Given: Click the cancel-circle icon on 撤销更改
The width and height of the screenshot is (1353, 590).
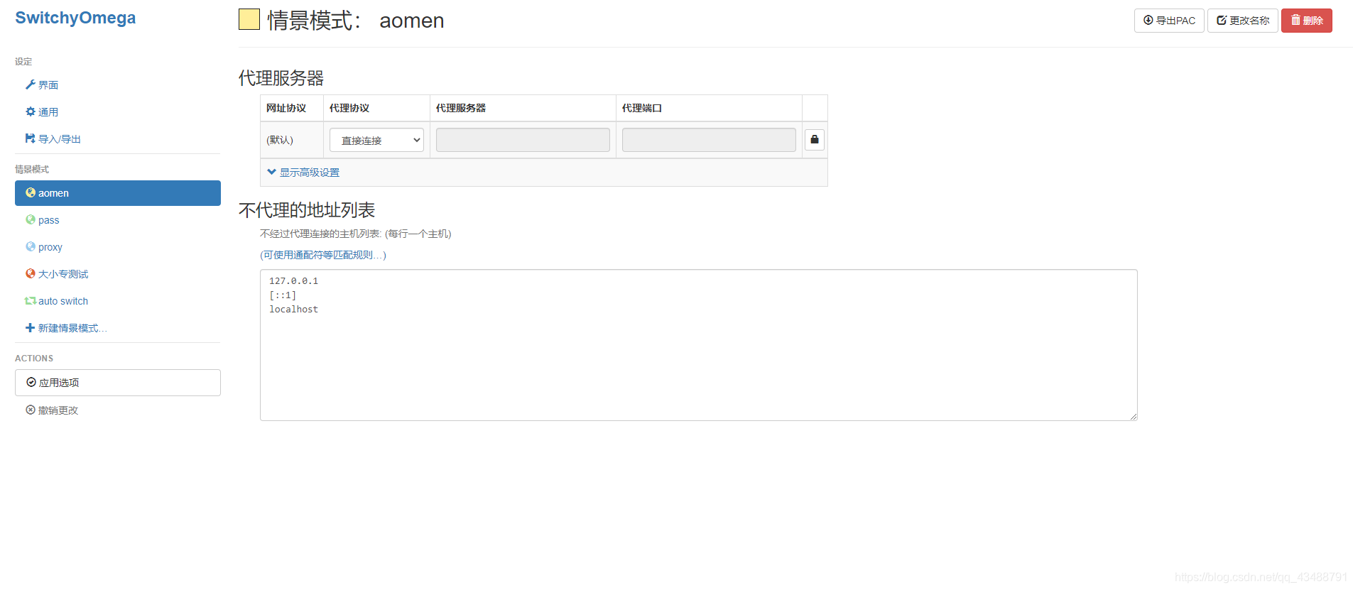Looking at the screenshot, I should coord(31,410).
